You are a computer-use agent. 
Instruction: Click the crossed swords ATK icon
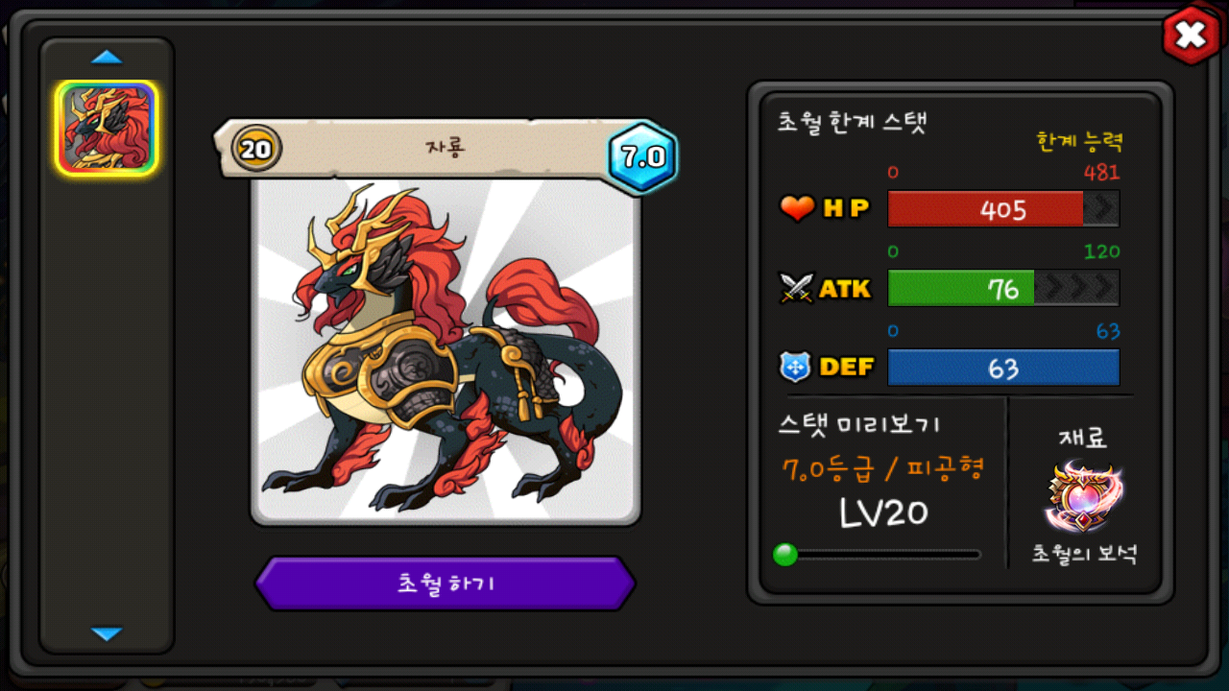coord(797,288)
